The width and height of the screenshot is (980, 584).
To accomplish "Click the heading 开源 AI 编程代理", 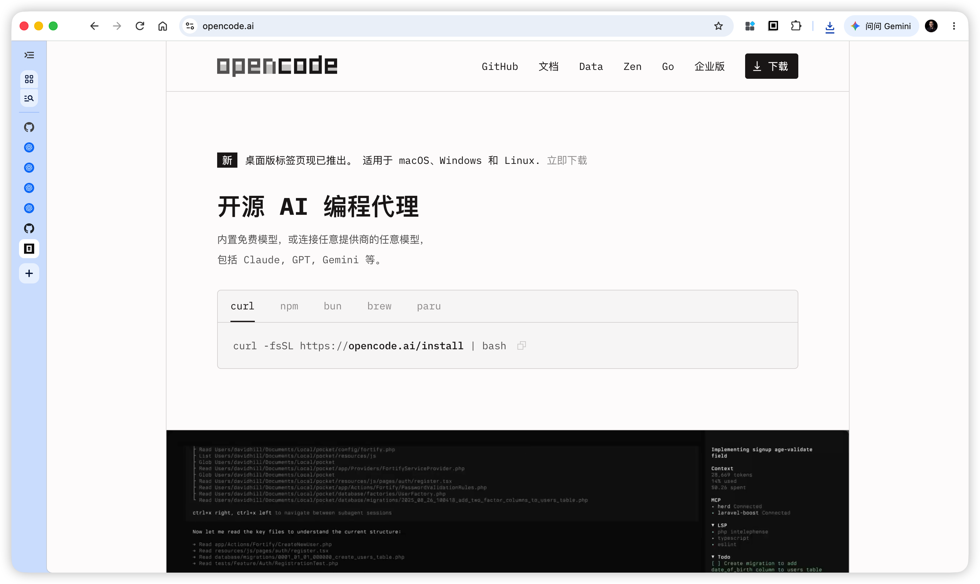I will pyautogui.click(x=318, y=206).
